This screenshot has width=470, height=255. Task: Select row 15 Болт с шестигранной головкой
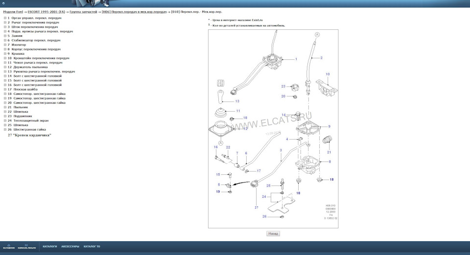[34, 81]
